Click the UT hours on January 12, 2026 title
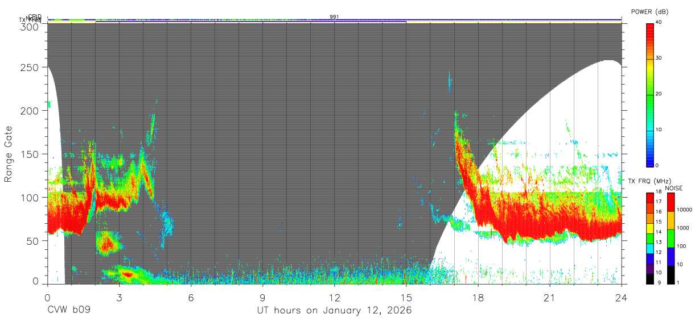699x322 pixels. pos(334,311)
